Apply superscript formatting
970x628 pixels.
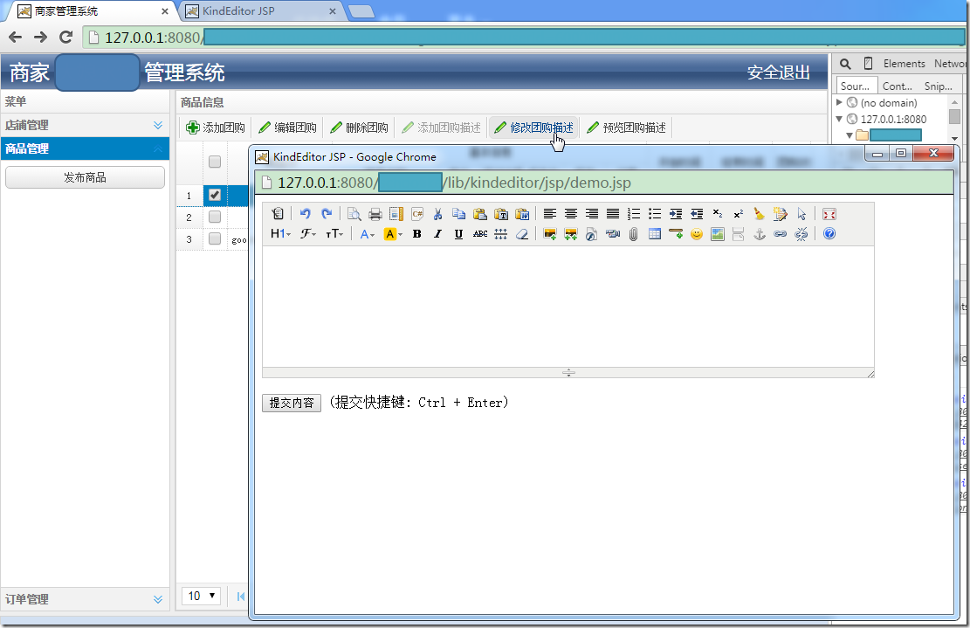click(738, 214)
